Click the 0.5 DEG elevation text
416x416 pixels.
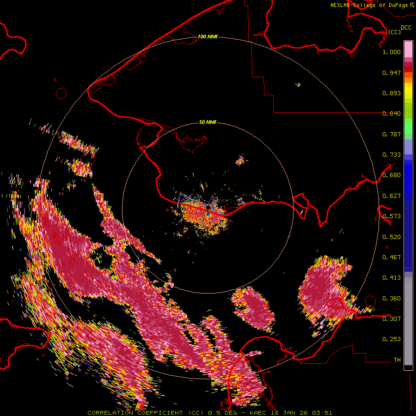223,413
